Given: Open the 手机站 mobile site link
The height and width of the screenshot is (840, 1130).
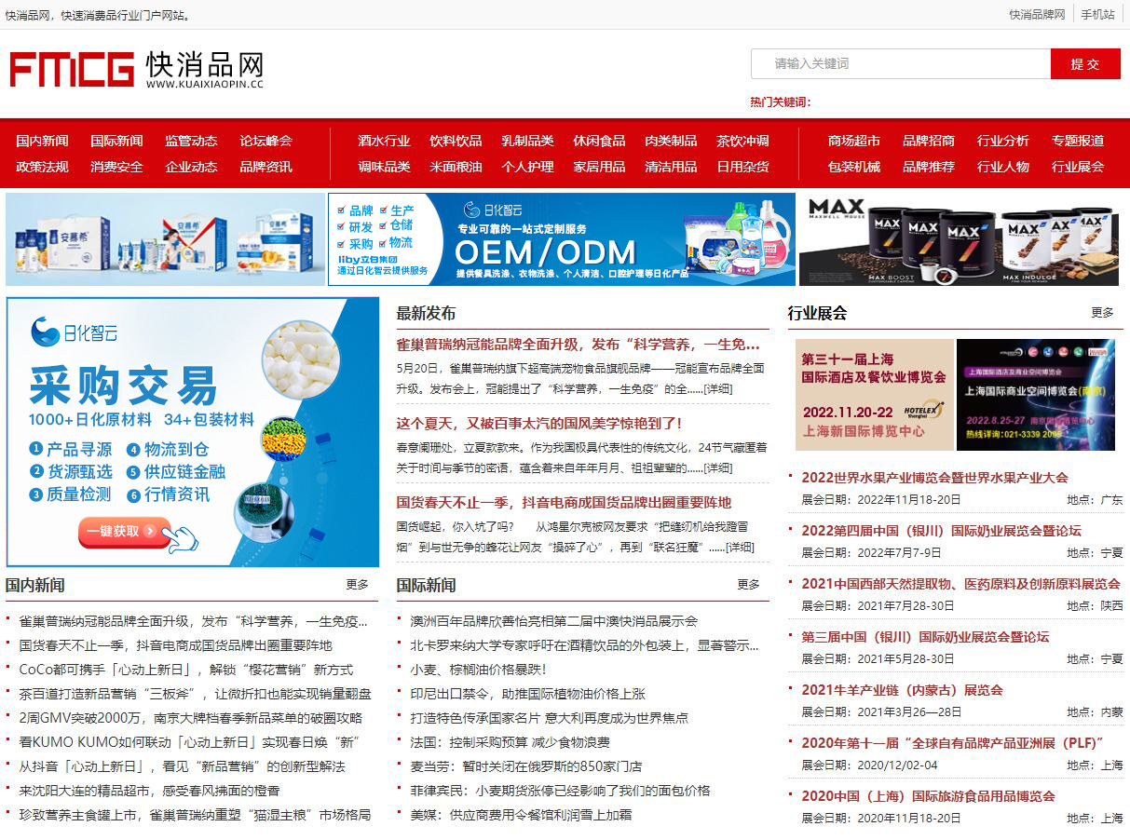Looking at the screenshot, I should click(x=1097, y=14).
